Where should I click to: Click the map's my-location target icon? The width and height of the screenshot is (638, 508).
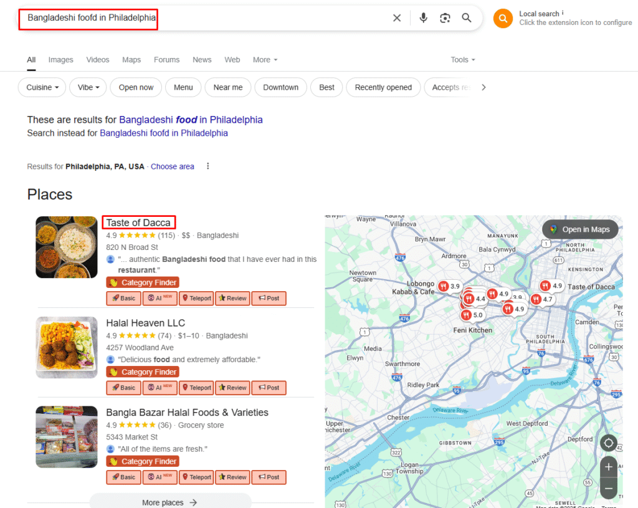(608, 443)
